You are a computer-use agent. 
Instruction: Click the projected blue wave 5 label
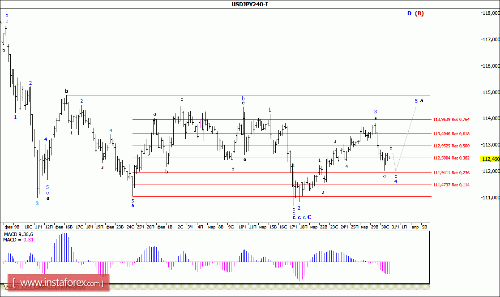416,101
